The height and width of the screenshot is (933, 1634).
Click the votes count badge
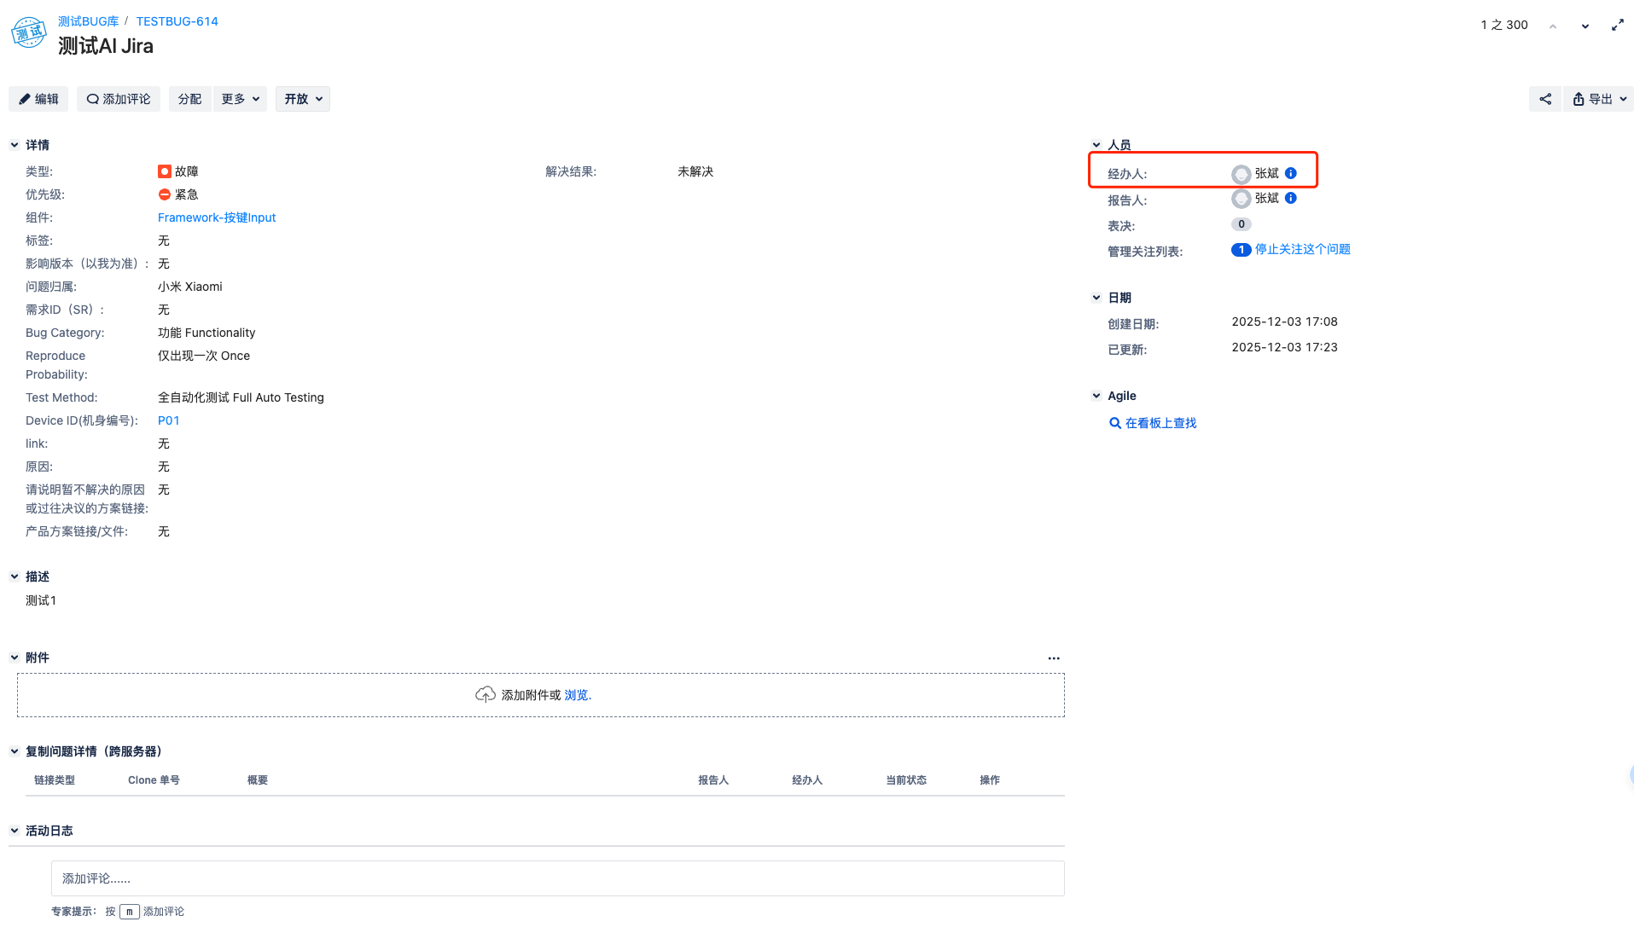pos(1241,224)
